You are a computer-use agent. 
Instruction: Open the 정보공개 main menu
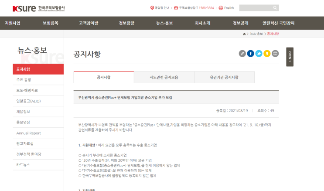coord(241,23)
